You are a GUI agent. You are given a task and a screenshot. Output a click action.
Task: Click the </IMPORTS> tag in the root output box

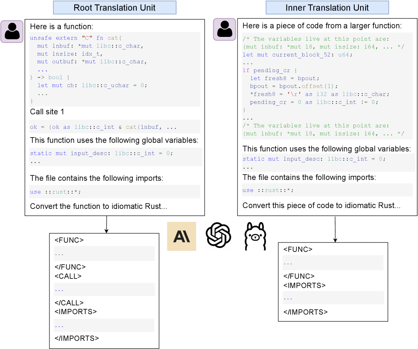coord(77,338)
